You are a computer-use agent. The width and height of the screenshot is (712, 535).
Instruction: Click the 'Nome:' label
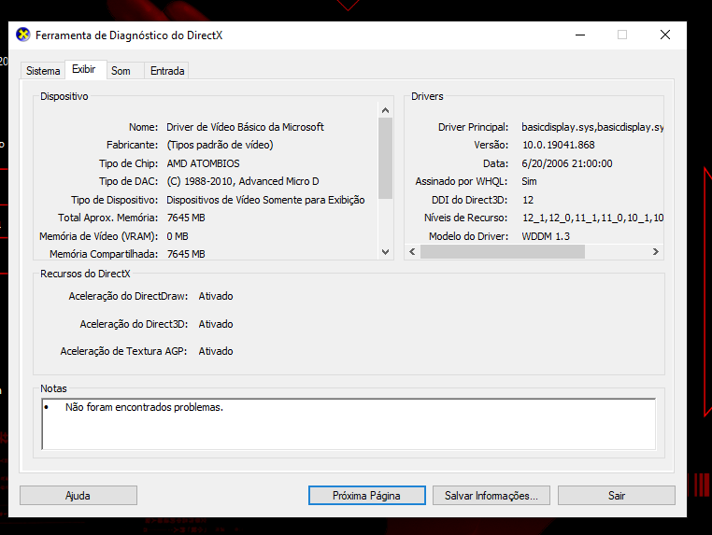click(x=144, y=127)
